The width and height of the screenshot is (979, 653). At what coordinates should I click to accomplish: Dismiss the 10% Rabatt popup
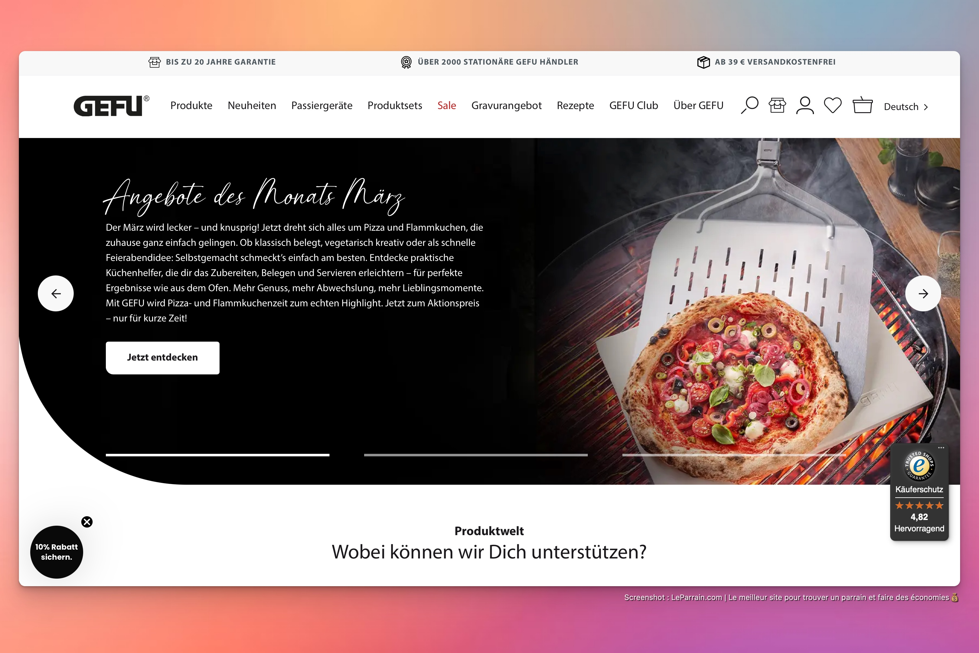[87, 522]
